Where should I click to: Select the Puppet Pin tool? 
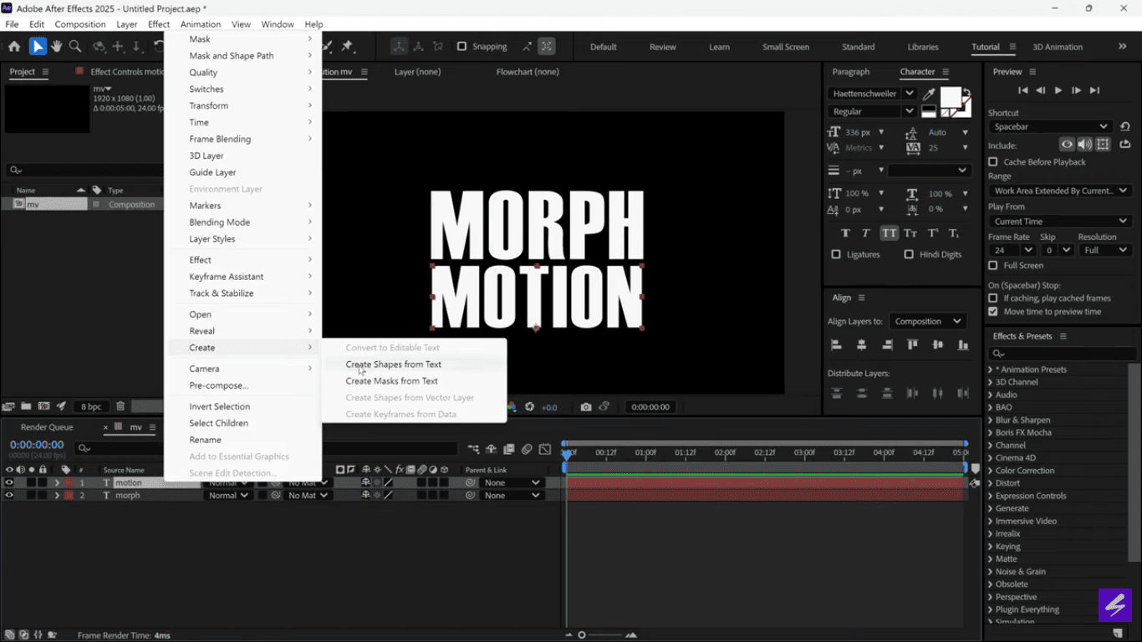pyautogui.click(x=347, y=47)
